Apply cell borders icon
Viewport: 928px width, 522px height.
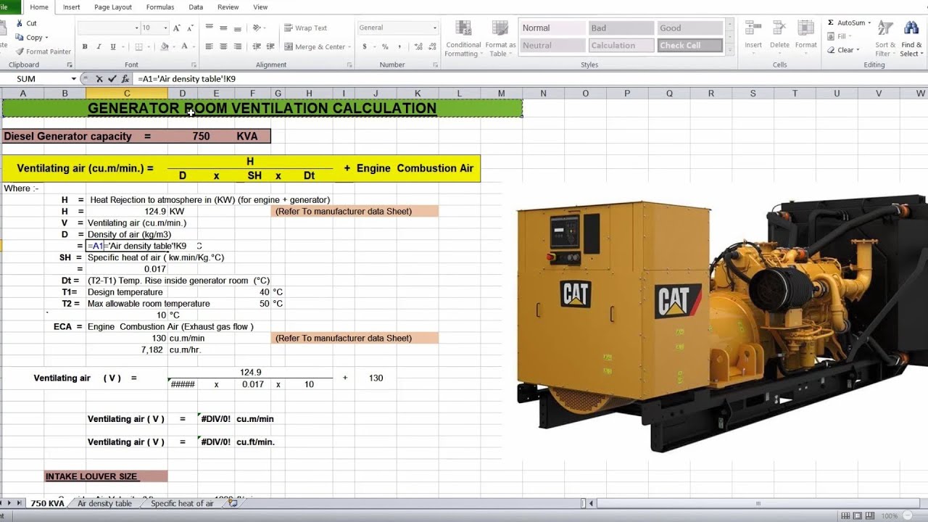click(x=138, y=46)
